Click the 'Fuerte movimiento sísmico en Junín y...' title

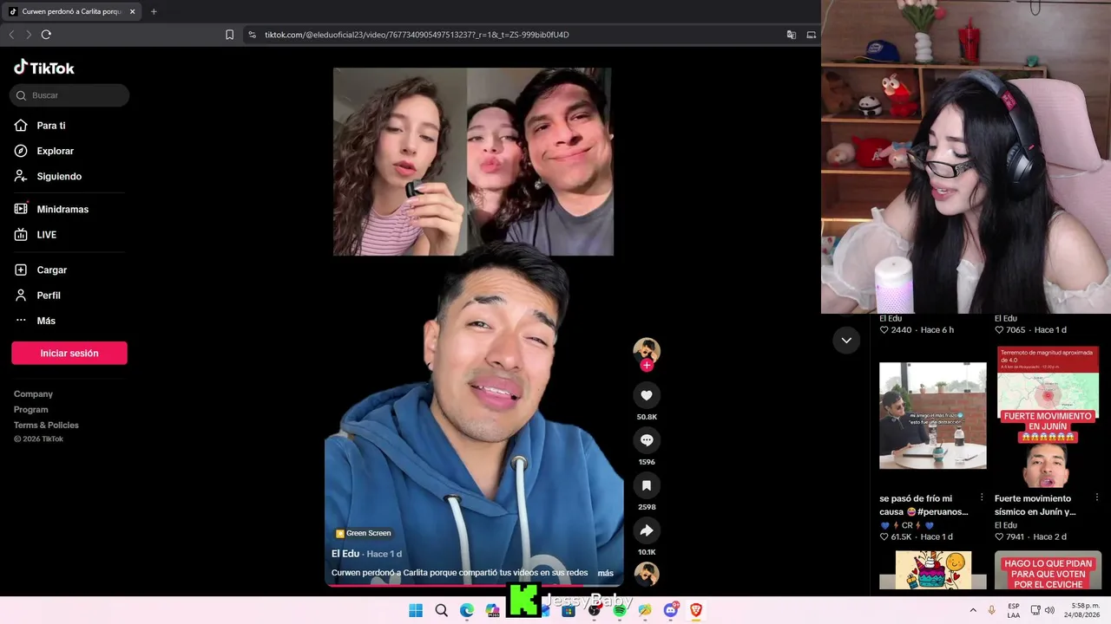[x=1035, y=505]
